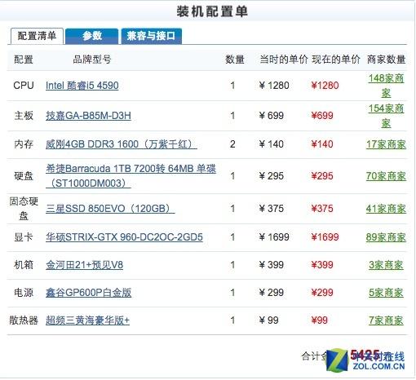View the 17家商家 merchants link
The width and height of the screenshot is (416, 380).
coord(386,144)
